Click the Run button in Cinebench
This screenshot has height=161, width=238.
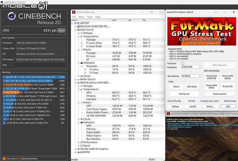click(x=61, y=30)
